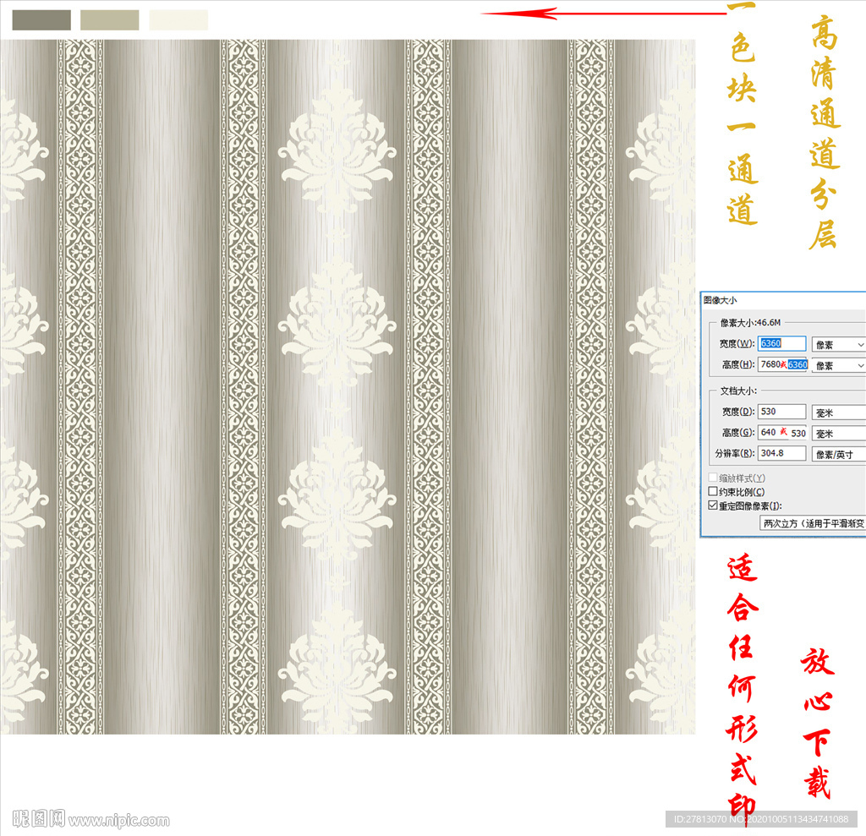Open the 像素 unit dropdown for height

point(838,365)
